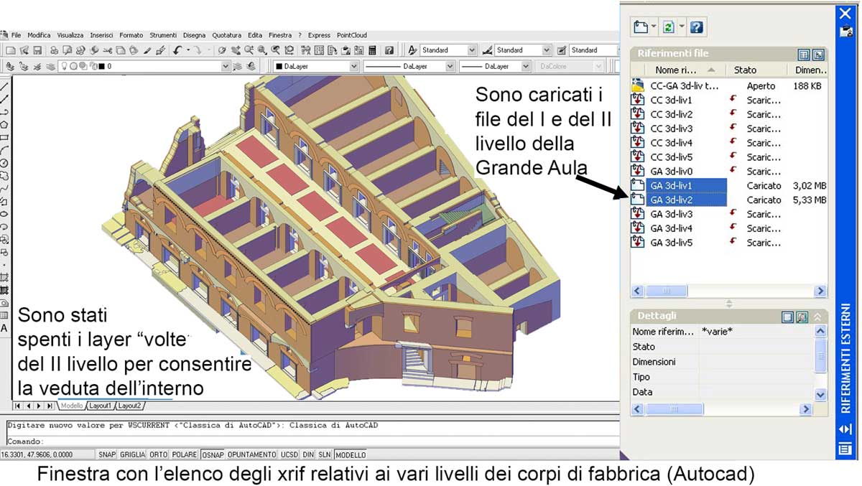Select the GA 3d-liv3 reference

coord(671,214)
